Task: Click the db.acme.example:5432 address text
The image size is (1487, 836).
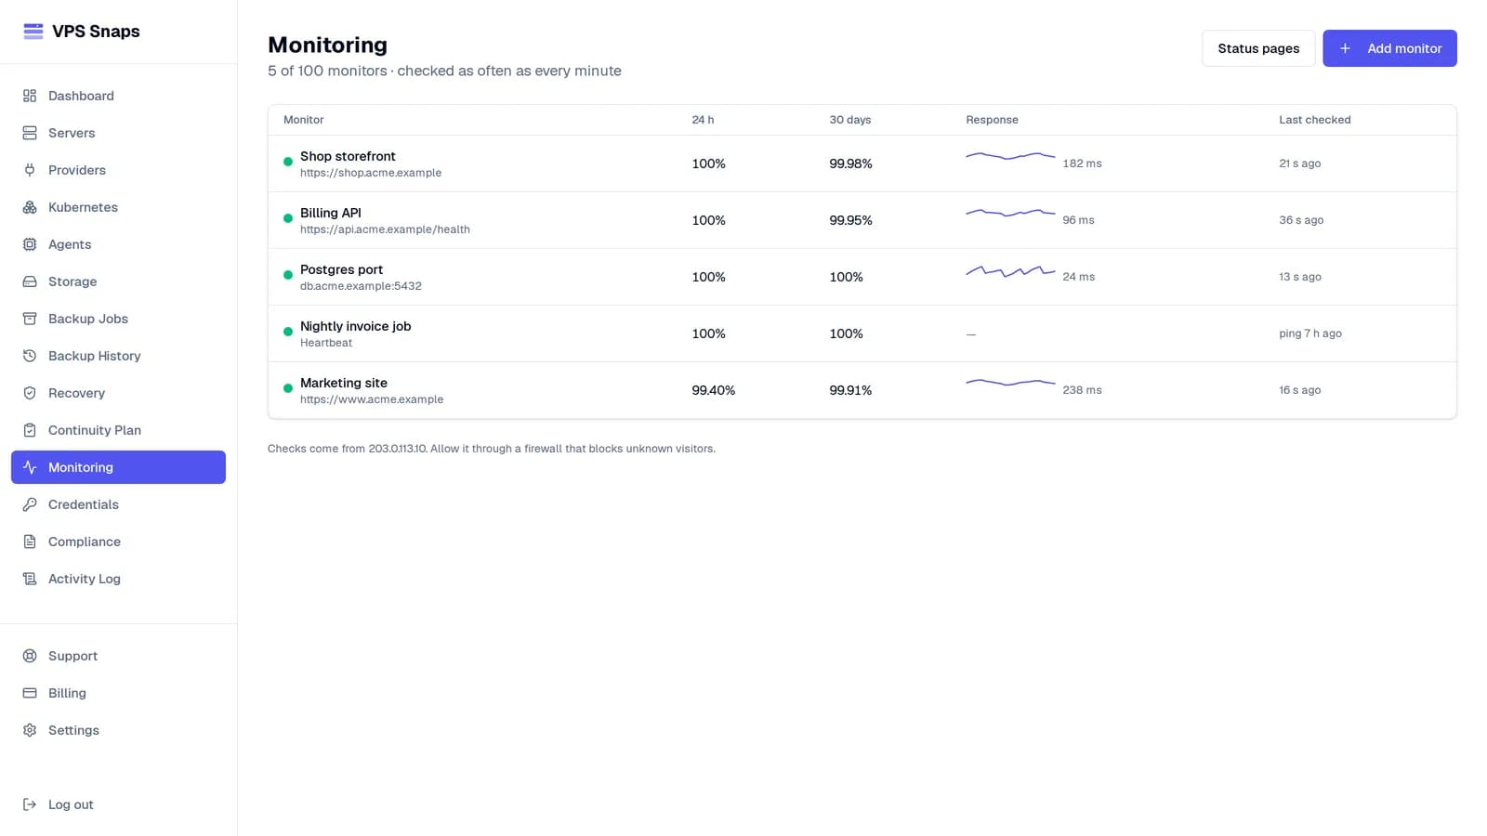Action: 361,286
